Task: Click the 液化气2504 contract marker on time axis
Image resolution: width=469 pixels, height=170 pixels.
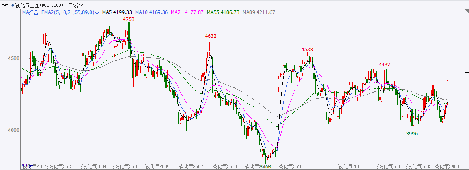Action: [x=94, y=166]
